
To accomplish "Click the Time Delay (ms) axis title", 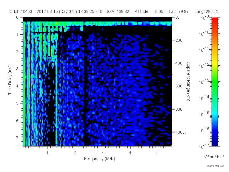I will pos(10,80).
